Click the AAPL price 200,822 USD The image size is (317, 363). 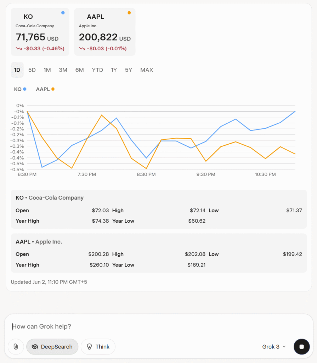[x=105, y=37]
